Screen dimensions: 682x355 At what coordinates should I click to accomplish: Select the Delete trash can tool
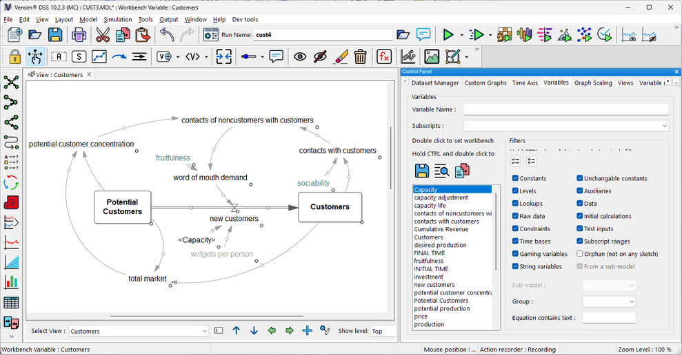(x=360, y=56)
